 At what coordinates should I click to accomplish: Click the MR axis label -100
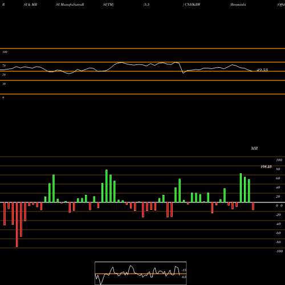click(279, 251)
